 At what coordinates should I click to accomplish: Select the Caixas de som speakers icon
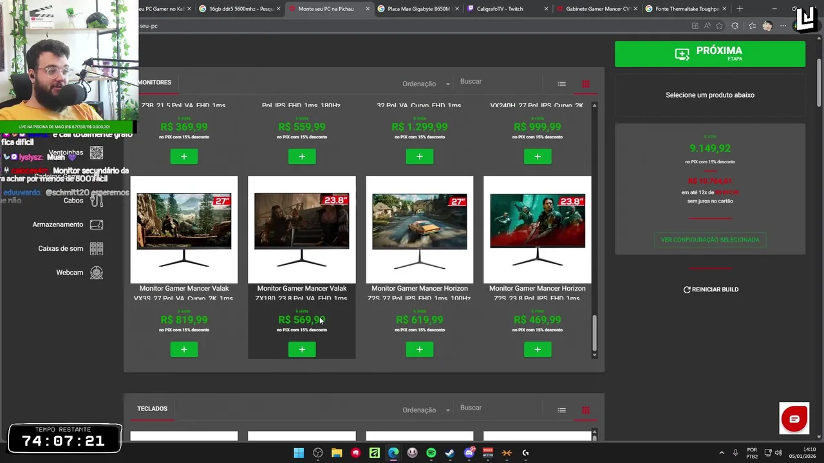(97, 248)
